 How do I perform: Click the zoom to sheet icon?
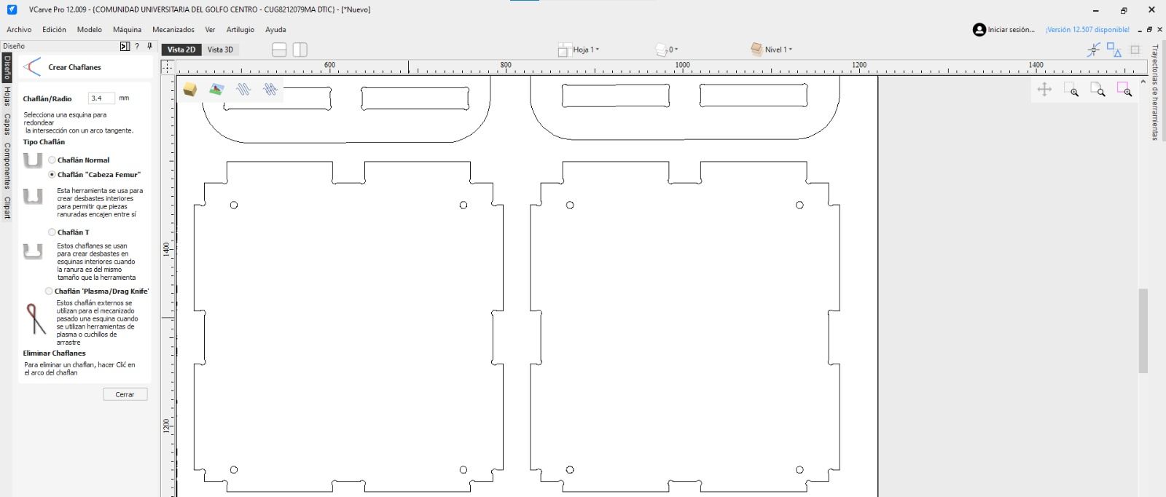(1097, 90)
